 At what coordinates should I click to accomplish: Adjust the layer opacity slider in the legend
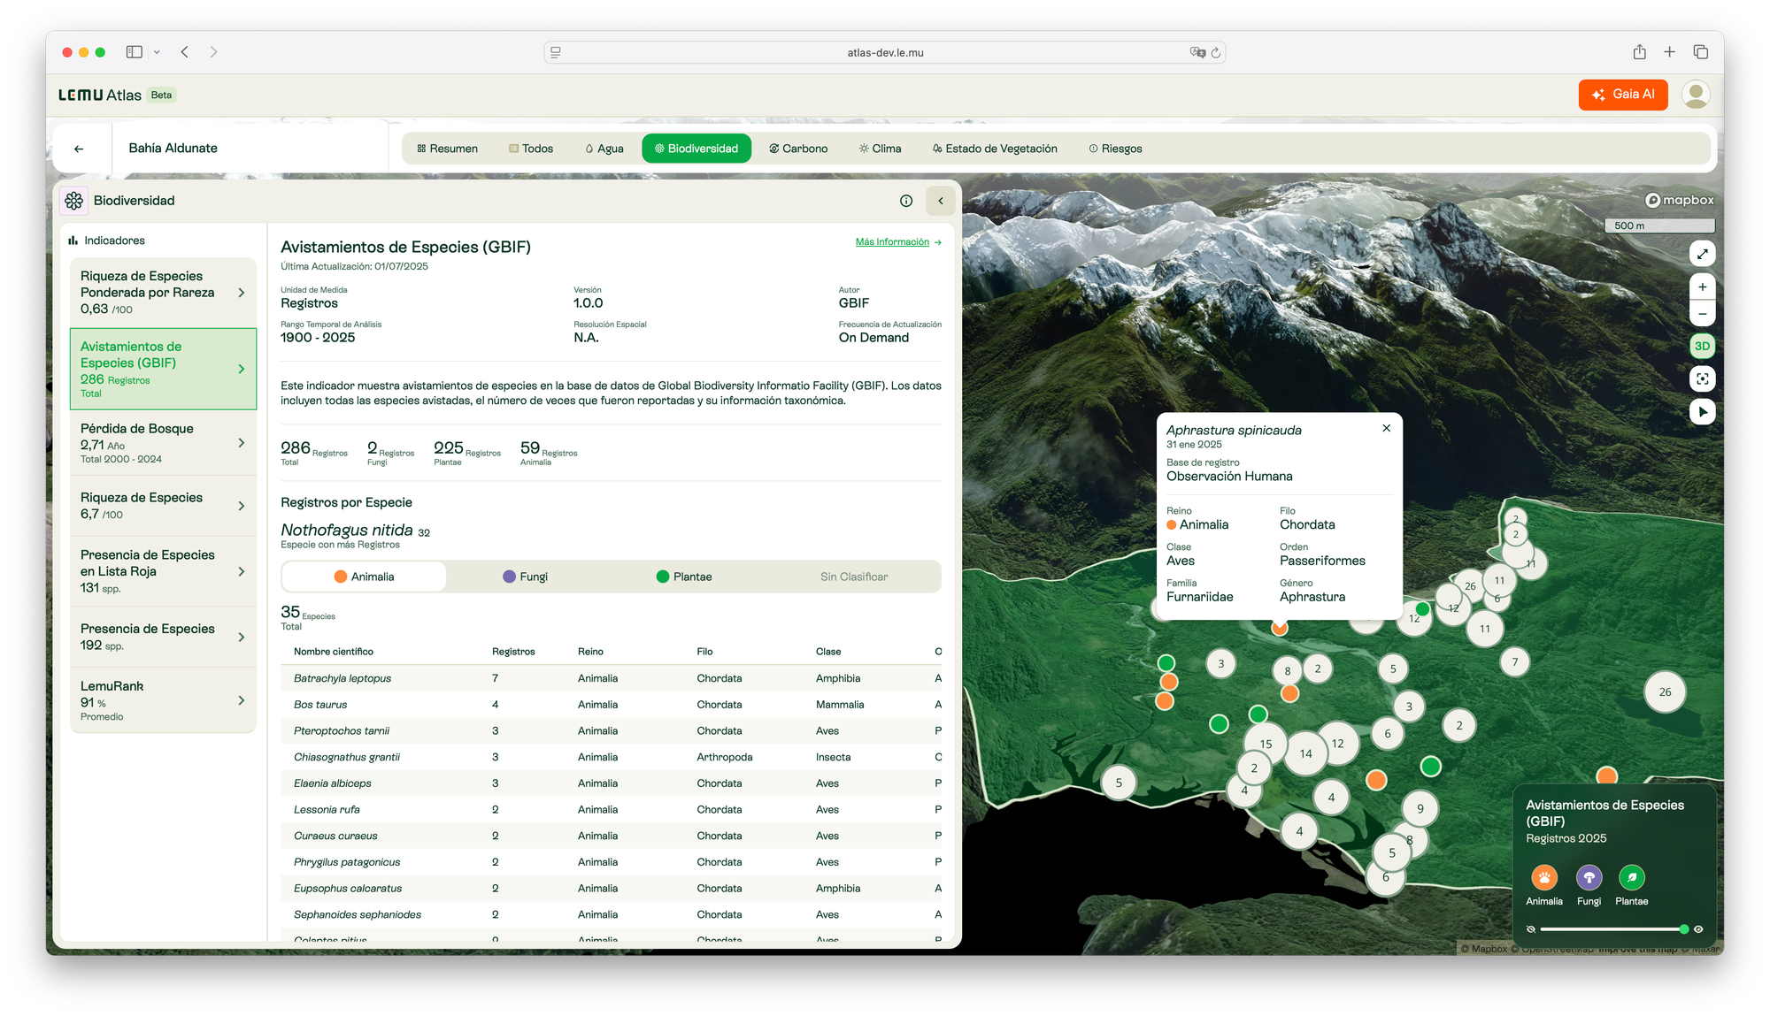click(1611, 928)
